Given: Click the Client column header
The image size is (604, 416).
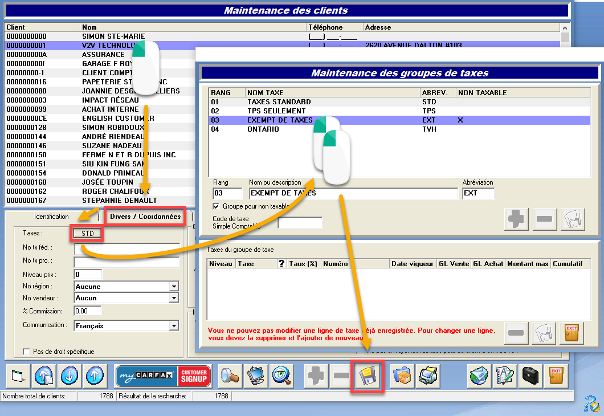Looking at the screenshot, I should tap(42, 27).
